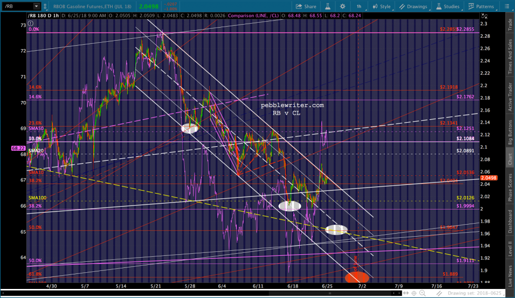This screenshot has width=515, height=298.
Task: Open the 1h timeframe dropdown
Action: click(x=359, y=6)
